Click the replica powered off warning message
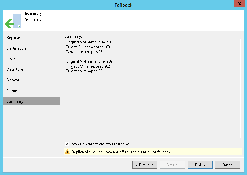Viewport: 247px width, 175px height. tap(121, 152)
